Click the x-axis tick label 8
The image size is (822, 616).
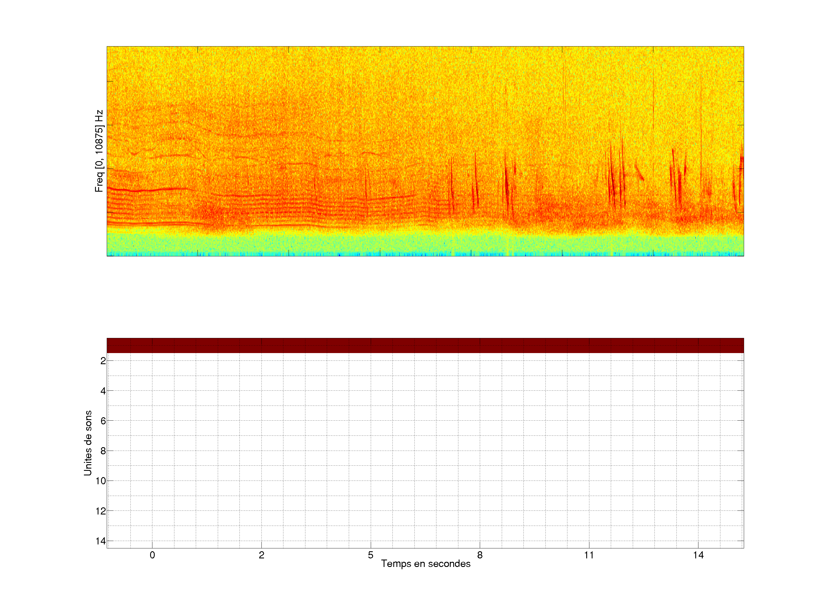480,555
